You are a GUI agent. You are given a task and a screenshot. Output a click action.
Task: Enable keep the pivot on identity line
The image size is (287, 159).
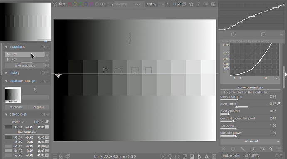pyautogui.click(x=222, y=92)
